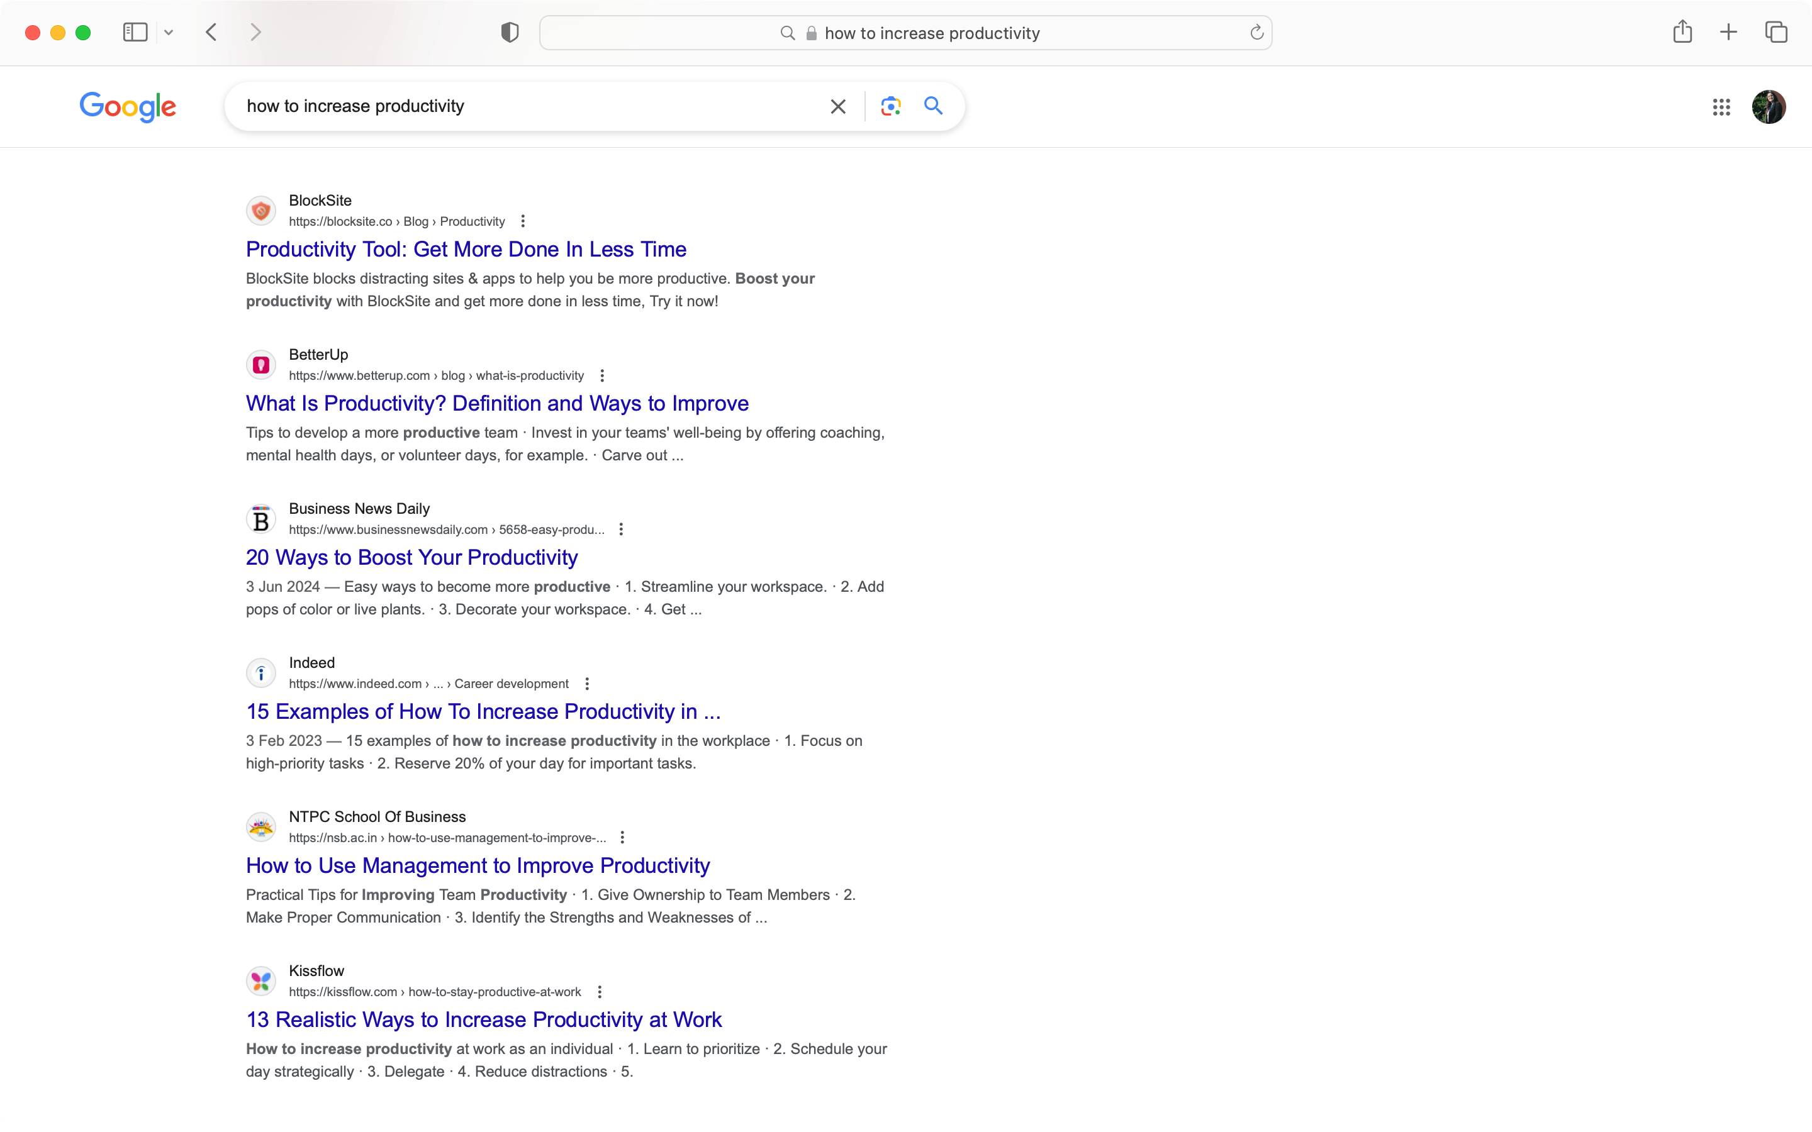Screen dimensions: 1812x1132
Task: Open more options for Indeed result
Action: click(587, 684)
